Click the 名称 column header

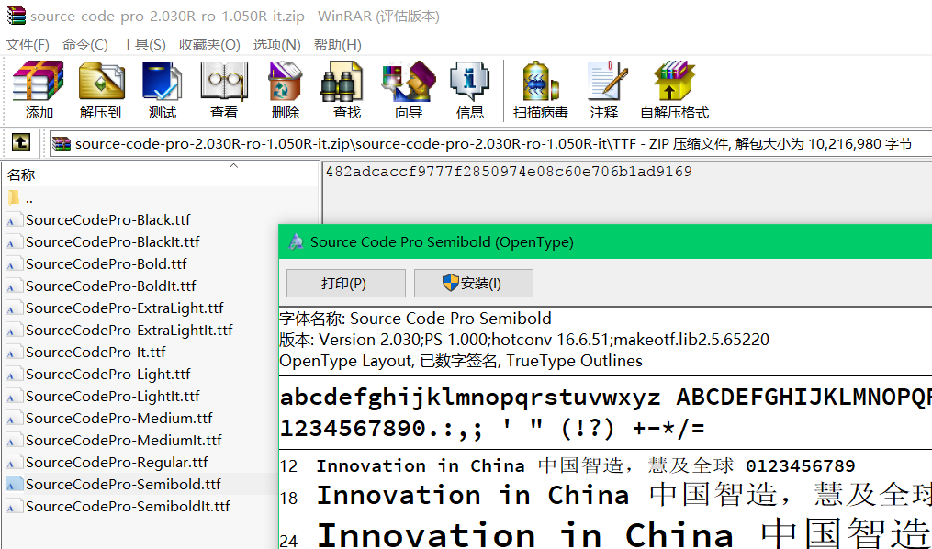point(160,174)
